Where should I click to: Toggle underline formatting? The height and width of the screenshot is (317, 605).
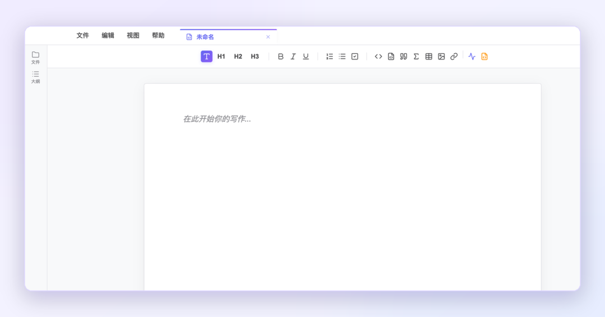306,56
